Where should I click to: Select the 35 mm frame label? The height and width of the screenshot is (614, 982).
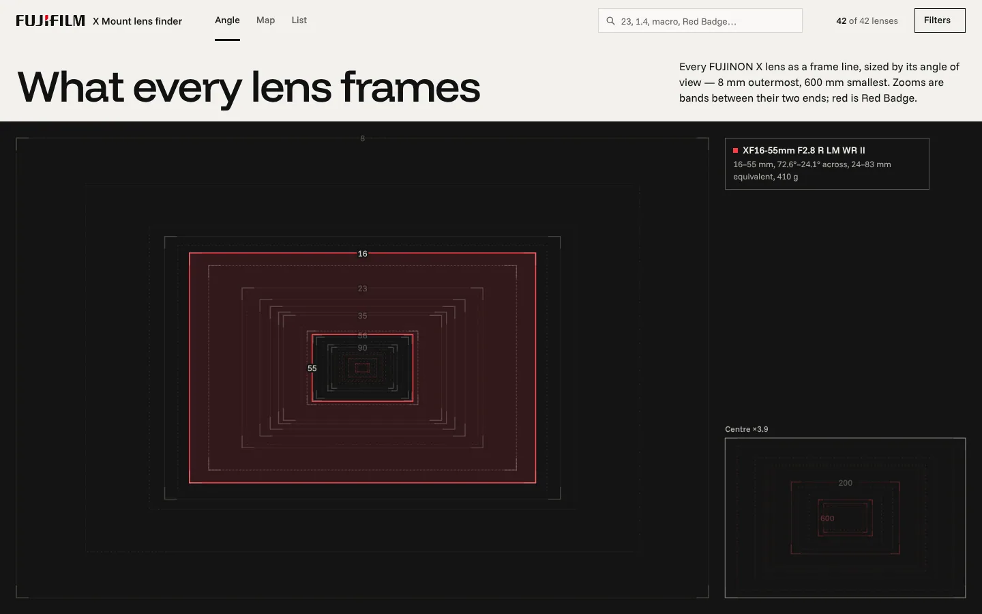click(362, 316)
